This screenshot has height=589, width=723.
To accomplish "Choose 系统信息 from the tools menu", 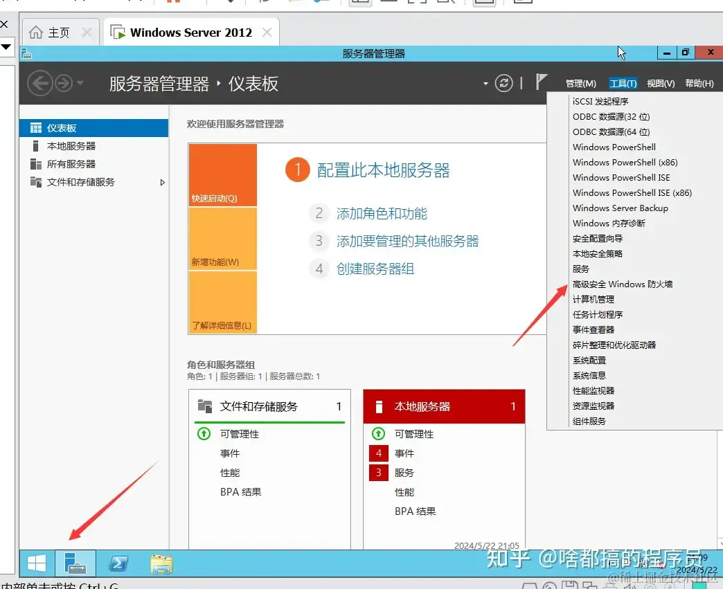I will pyautogui.click(x=589, y=375).
